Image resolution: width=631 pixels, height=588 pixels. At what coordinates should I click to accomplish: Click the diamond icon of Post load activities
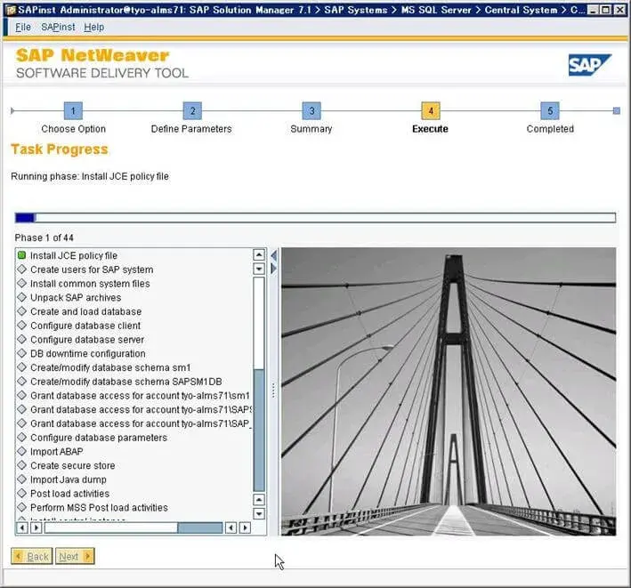point(21,493)
